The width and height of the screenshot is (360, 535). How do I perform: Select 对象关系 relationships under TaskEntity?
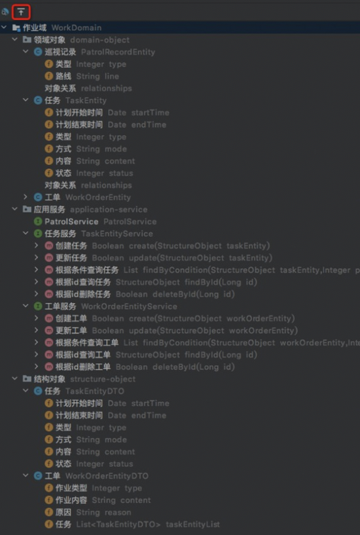point(88,185)
